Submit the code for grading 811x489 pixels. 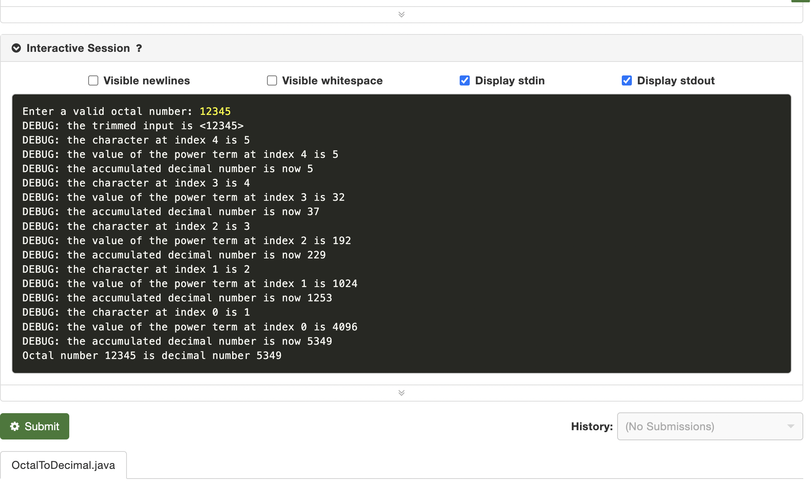[35, 426]
